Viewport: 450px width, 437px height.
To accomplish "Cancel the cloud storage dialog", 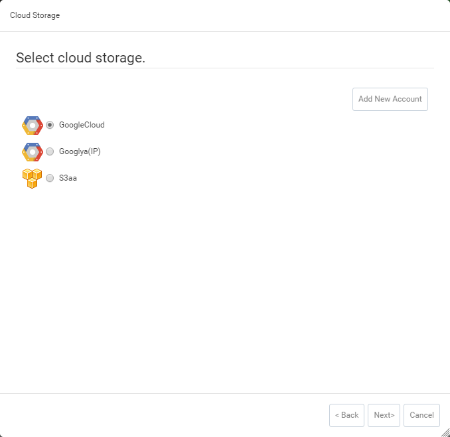I will point(421,415).
